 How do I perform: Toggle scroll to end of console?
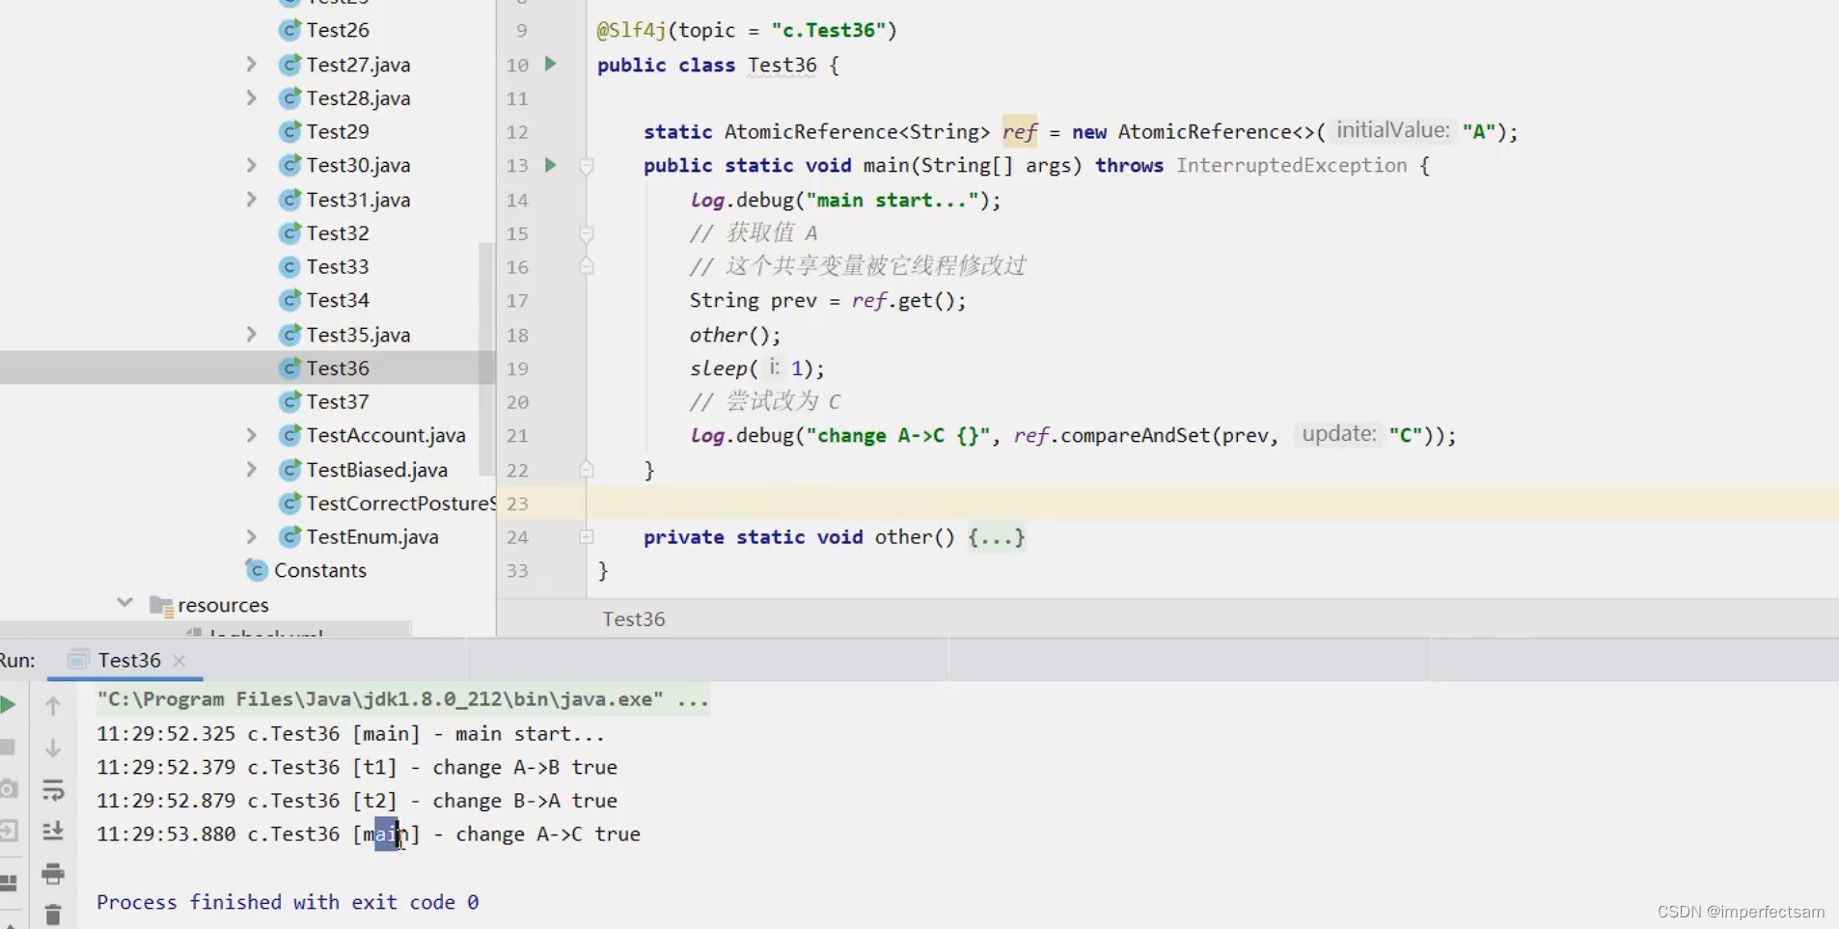point(53,831)
